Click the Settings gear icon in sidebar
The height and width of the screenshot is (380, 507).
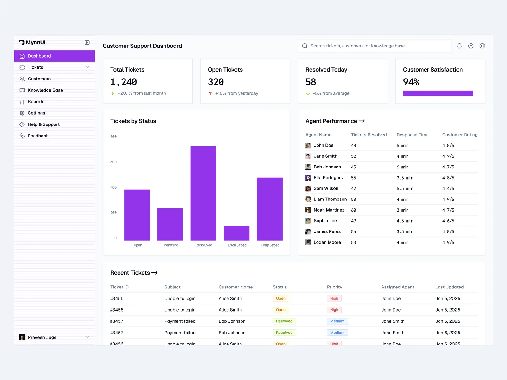click(x=22, y=113)
